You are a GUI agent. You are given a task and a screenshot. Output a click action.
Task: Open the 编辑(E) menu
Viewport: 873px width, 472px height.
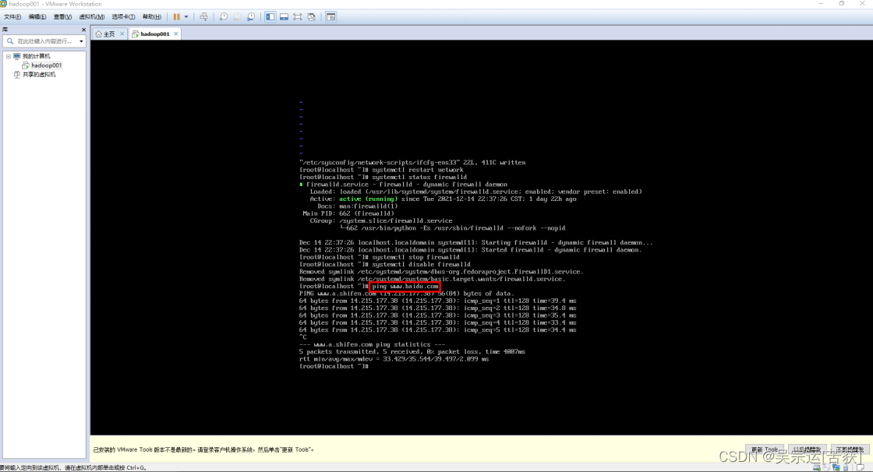tap(37, 16)
